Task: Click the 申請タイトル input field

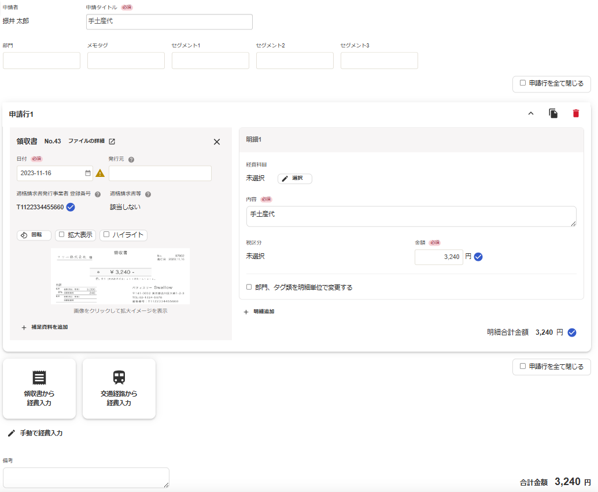Action: click(169, 22)
